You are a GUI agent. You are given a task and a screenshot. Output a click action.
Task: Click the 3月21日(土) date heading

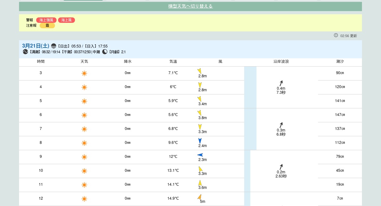(36, 46)
